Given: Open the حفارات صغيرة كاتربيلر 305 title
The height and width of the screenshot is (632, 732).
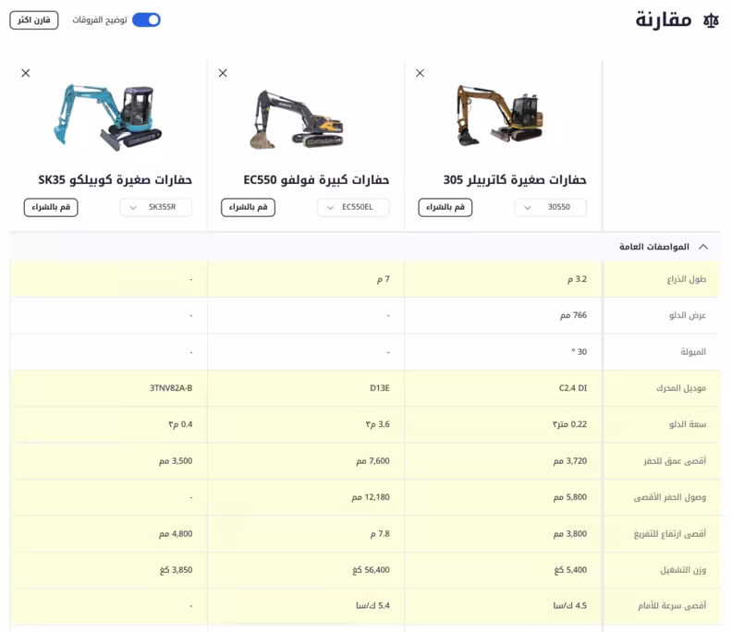Looking at the screenshot, I should click(x=515, y=179).
